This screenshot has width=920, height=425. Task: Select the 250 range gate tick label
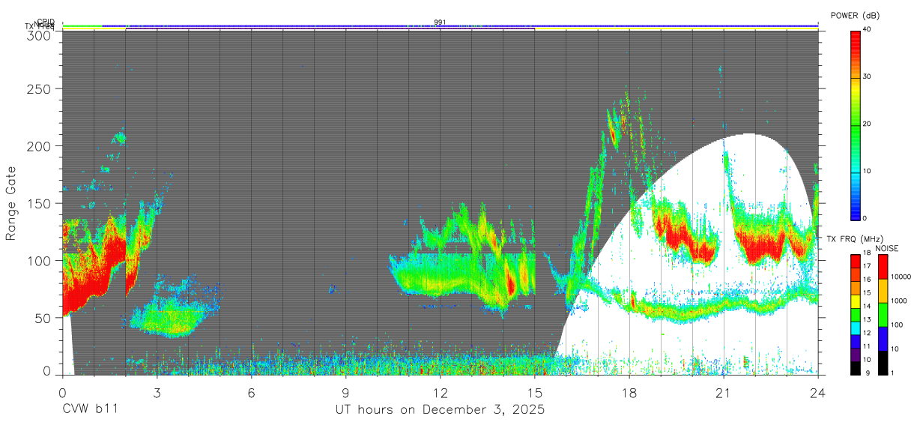pos(38,88)
